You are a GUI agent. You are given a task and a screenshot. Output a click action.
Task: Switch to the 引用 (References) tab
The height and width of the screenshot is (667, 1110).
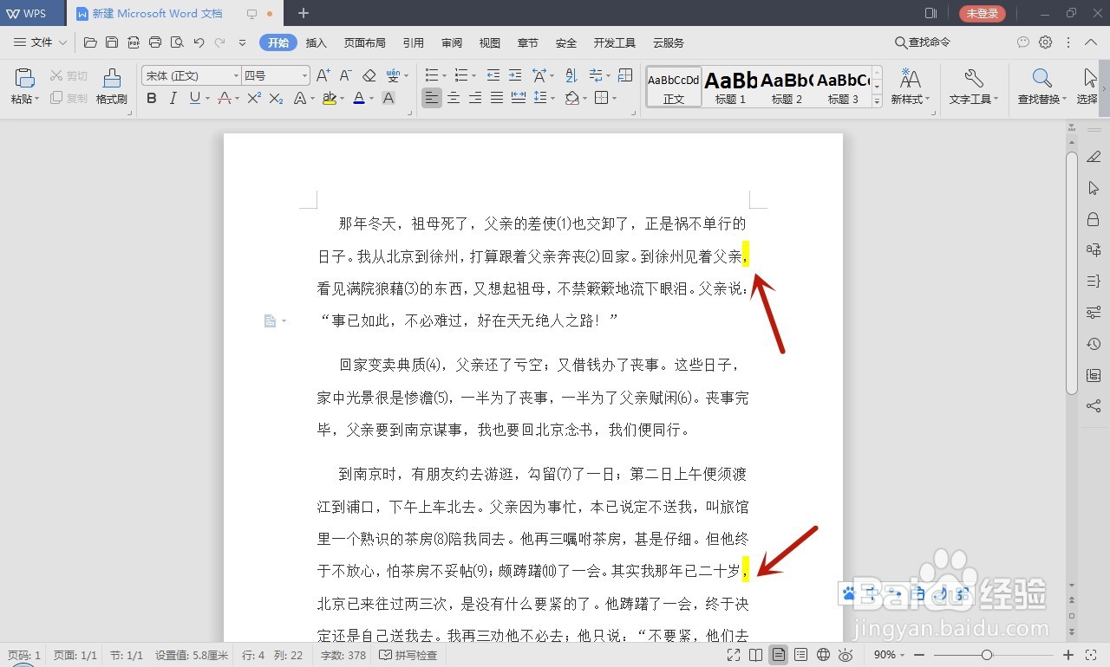[x=413, y=42]
